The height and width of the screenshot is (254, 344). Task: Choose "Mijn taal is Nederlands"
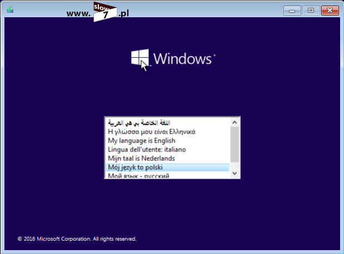click(x=167, y=158)
